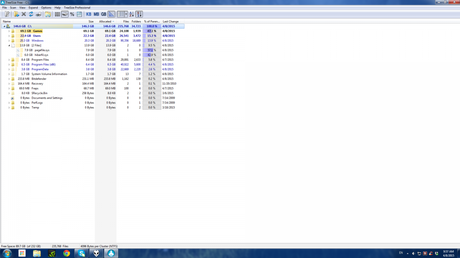Open foobar2000 alien-face taskbar icon

click(96, 253)
